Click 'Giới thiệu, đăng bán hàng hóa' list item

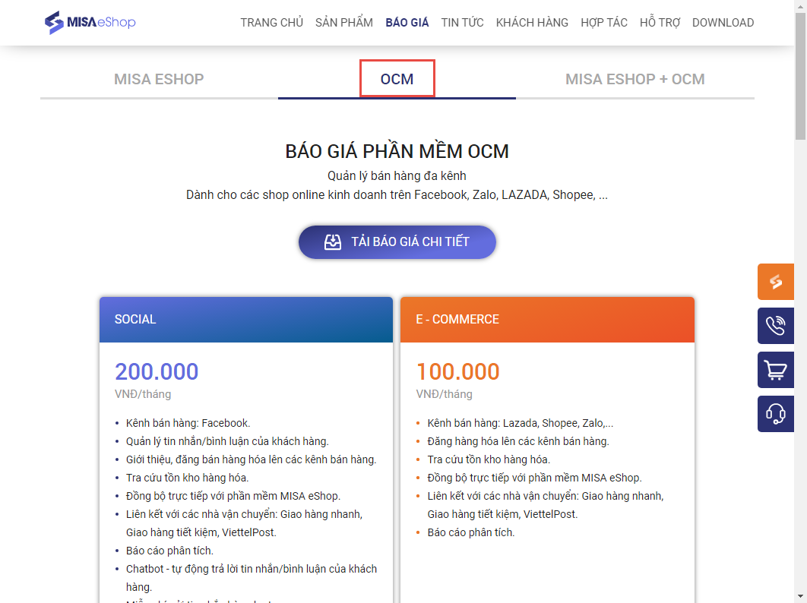pyautogui.click(x=252, y=459)
